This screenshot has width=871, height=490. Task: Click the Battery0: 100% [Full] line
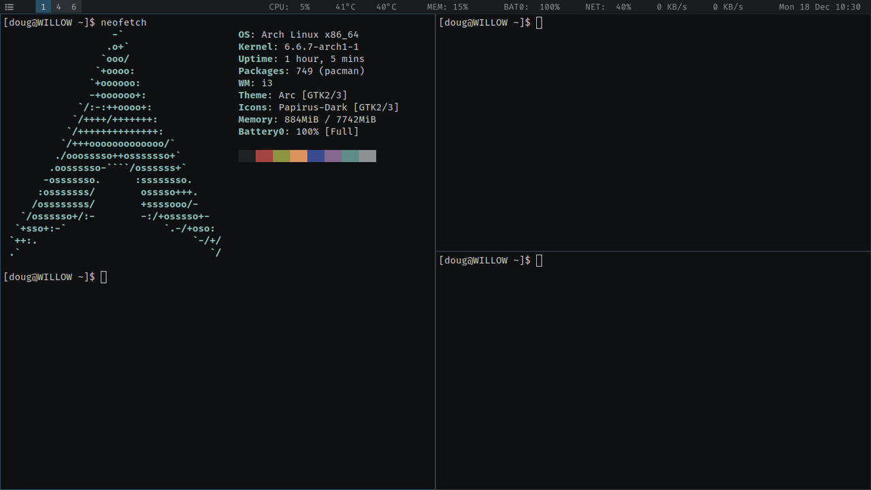coord(298,131)
